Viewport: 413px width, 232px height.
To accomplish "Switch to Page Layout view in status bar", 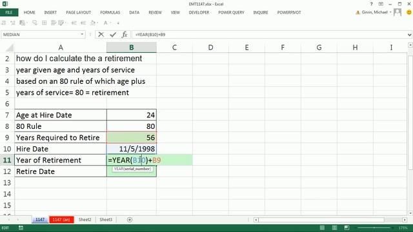I will click(x=334, y=227).
